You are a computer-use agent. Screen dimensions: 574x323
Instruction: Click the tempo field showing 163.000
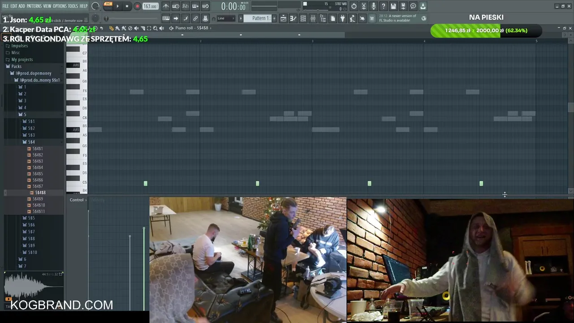click(150, 6)
